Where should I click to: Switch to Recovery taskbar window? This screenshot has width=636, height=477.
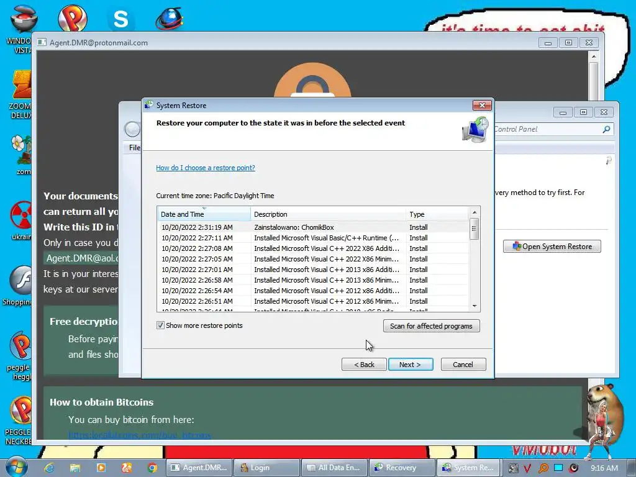click(x=402, y=468)
